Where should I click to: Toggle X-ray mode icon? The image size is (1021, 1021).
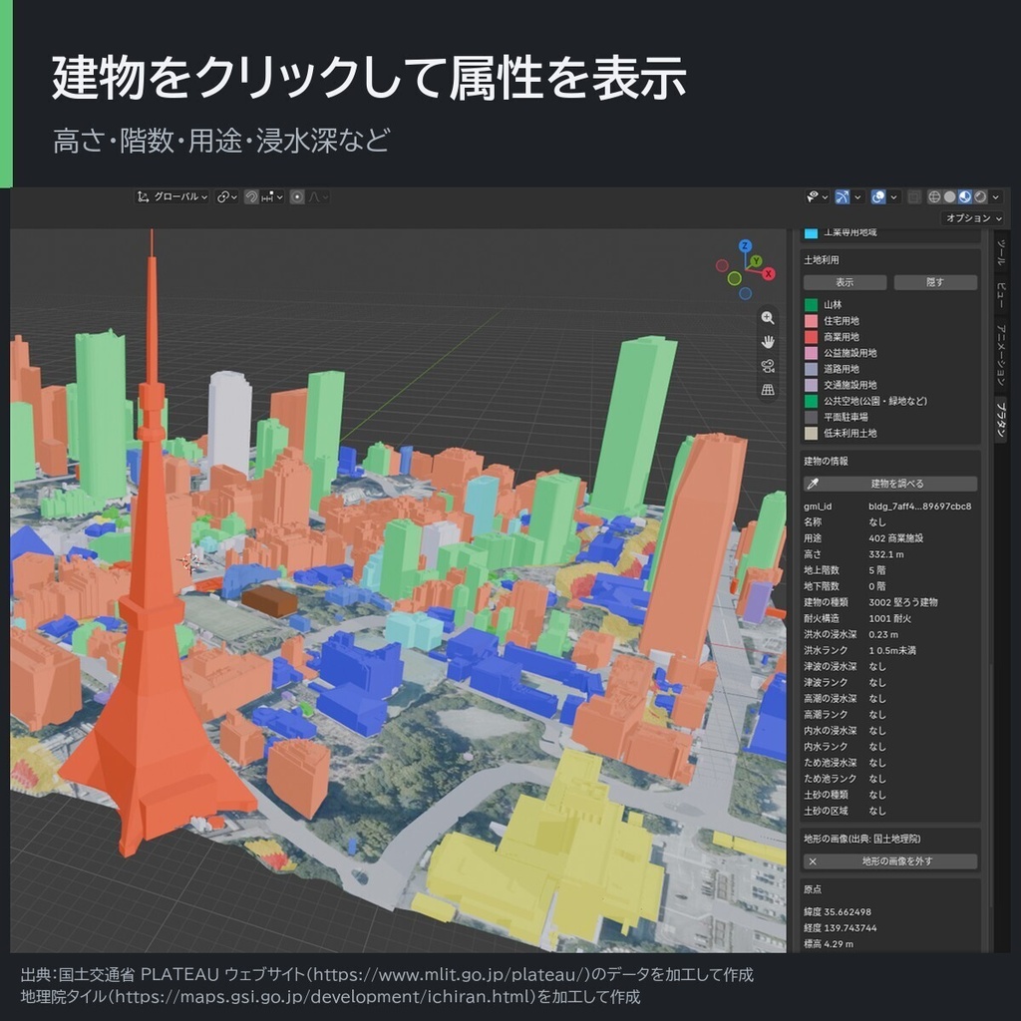point(914,196)
